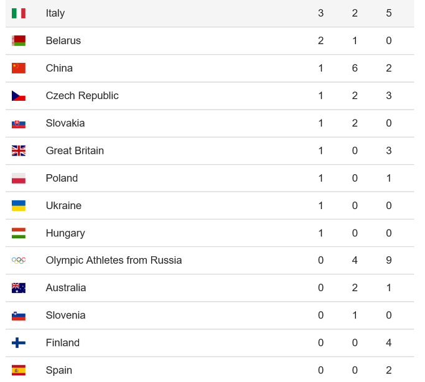The height and width of the screenshot is (382, 425).
Task: Click the Finland flag icon
Action: click(x=19, y=343)
